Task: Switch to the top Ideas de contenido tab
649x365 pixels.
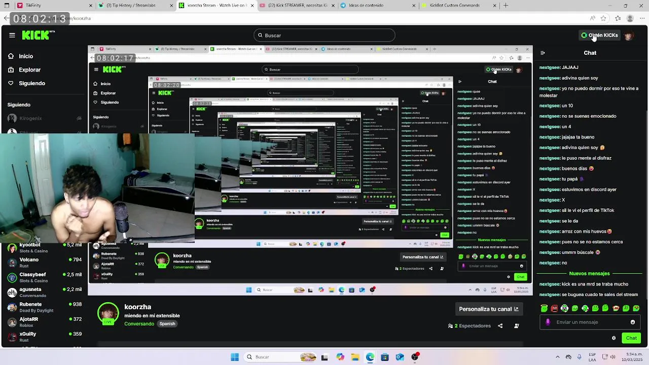Action: click(378, 6)
